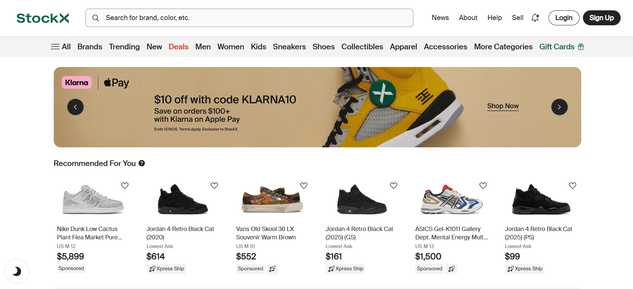The image size is (633, 289).
Task: Go back a slide with the left carousel arrow
Action: point(75,107)
